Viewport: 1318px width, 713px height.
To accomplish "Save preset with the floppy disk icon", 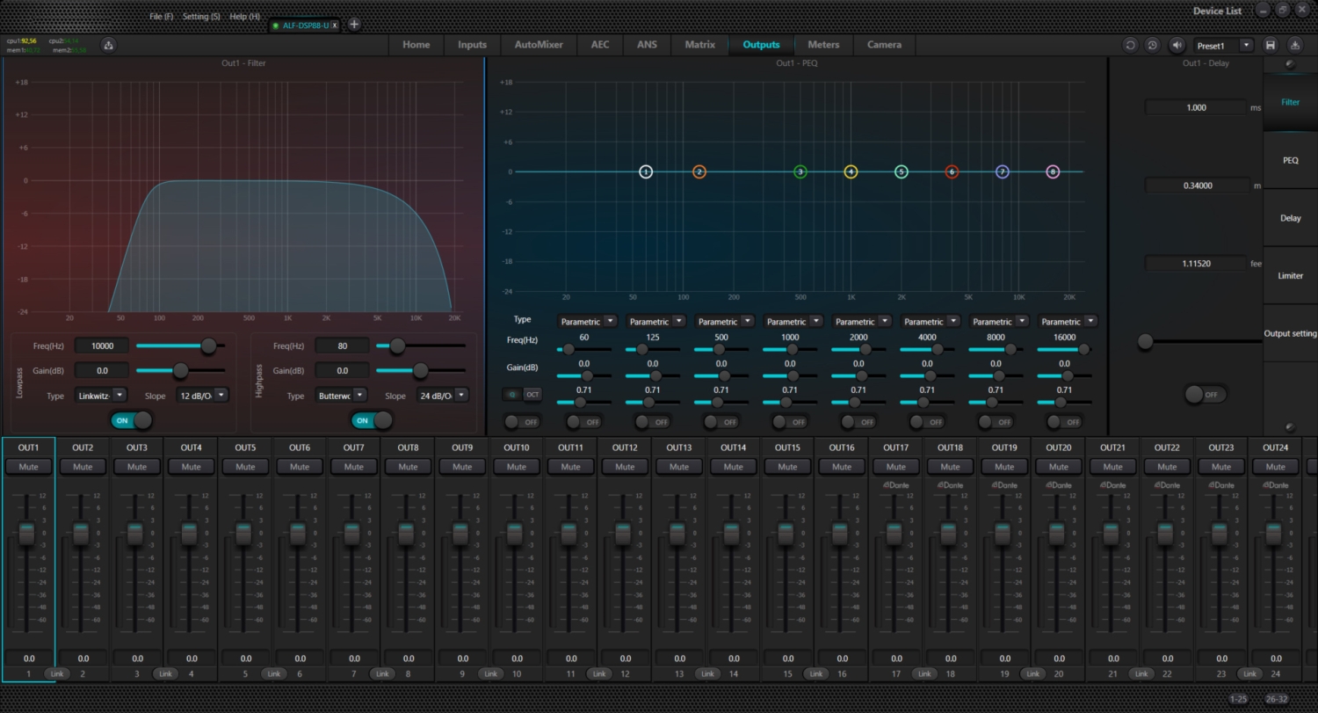I will pyautogui.click(x=1271, y=45).
